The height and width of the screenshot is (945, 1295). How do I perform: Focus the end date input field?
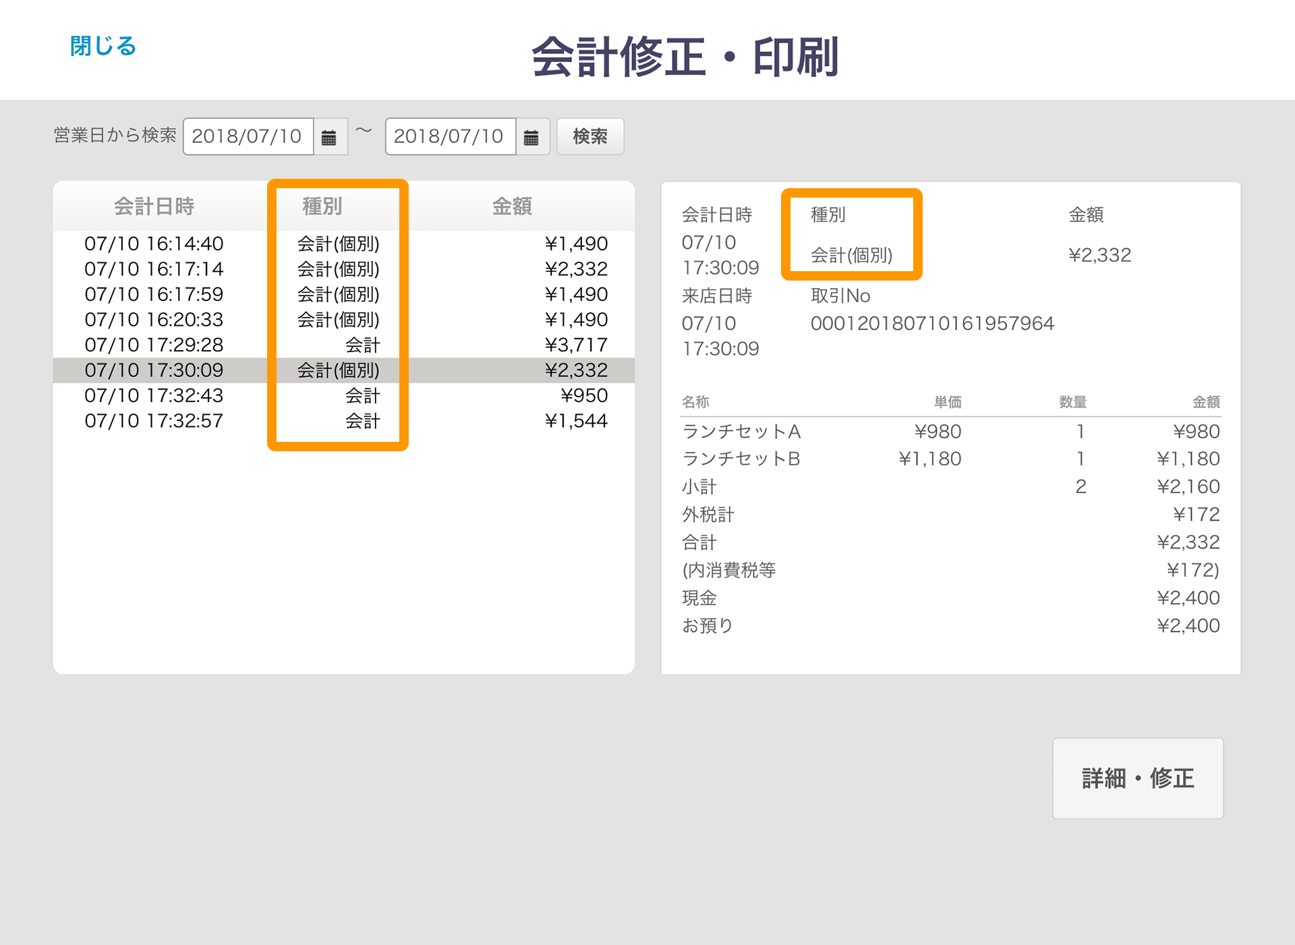pyautogui.click(x=450, y=137)
